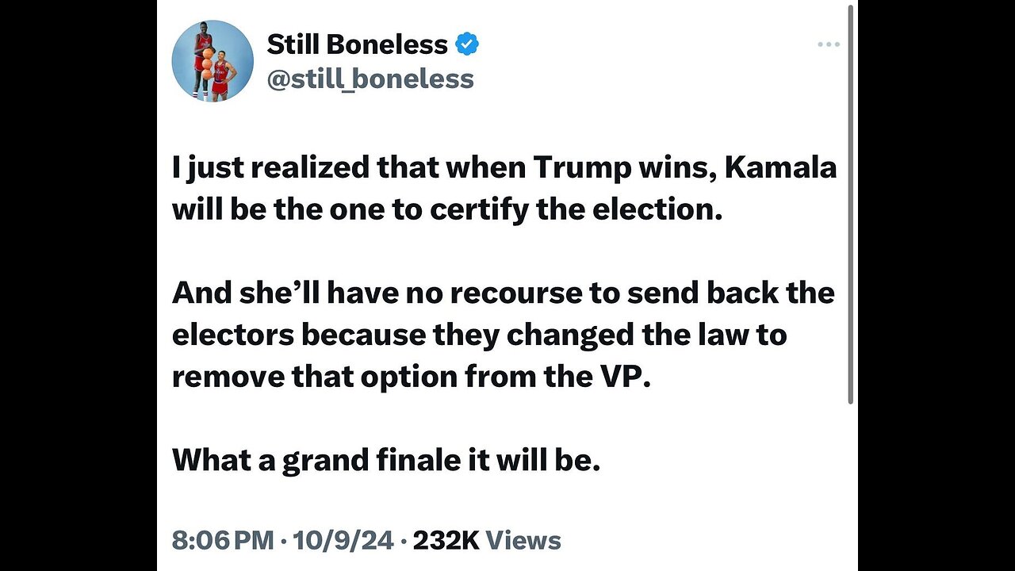1015x571 pixels.
Task: Click the right black letterbox area
Action: (x=936, y=285)
